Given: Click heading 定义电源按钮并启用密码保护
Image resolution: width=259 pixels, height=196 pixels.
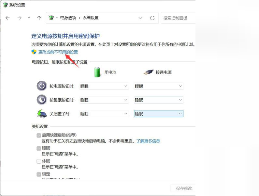Looking at the screenshot, I should [x=65, y=36].
